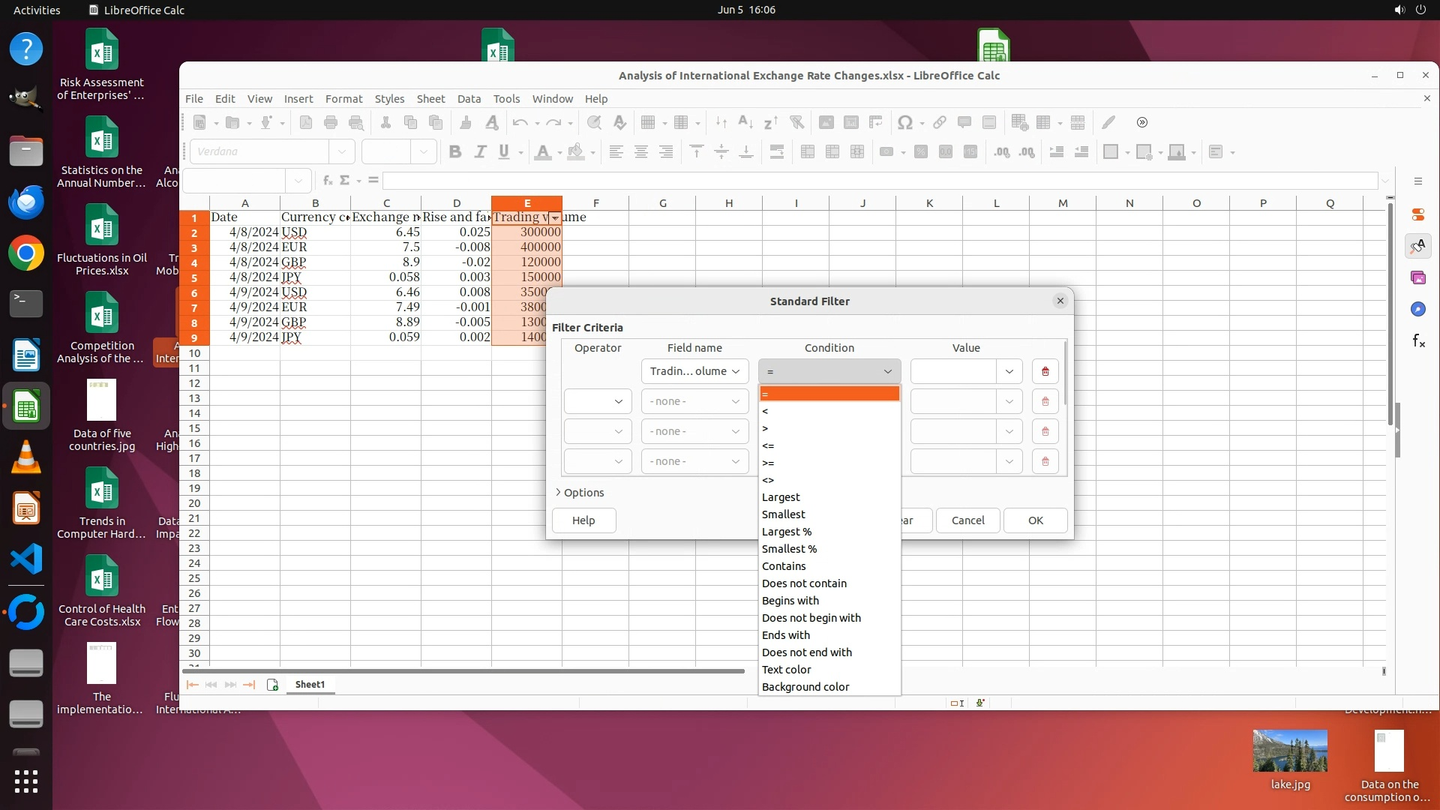Open the Field name Trading volume dropdown

point(694,371)
